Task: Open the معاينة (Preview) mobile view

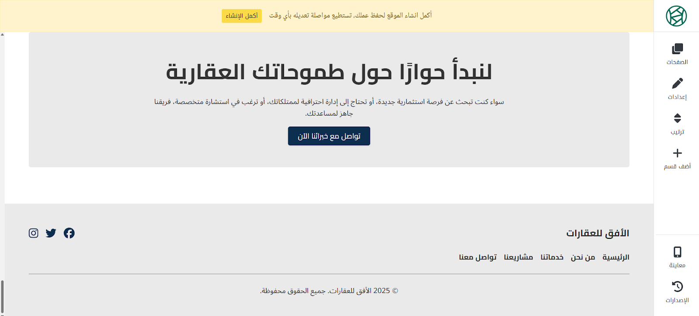Action: click(677, 257)
